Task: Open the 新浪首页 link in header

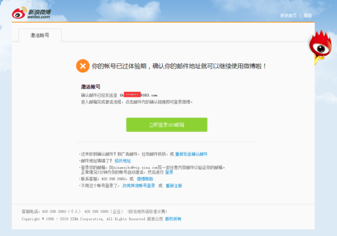Action: tap(288, 16)
